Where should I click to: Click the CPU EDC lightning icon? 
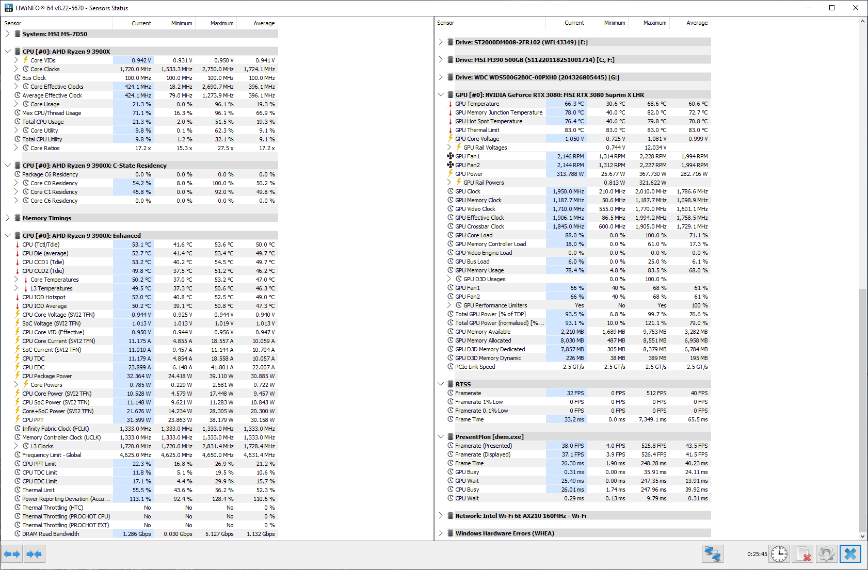click(18, 367)
